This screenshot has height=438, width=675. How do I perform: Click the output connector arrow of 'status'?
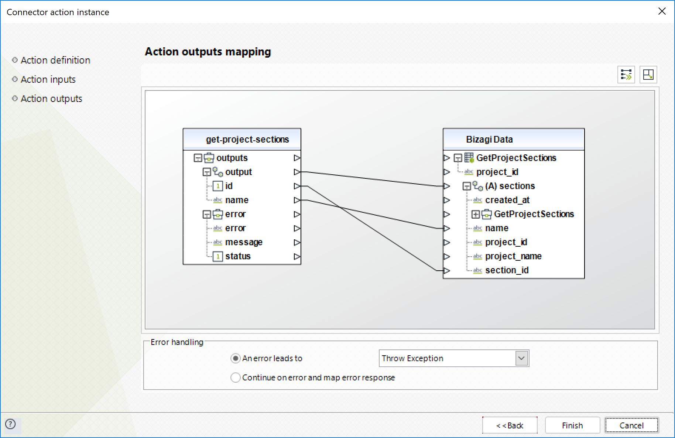(x=297, y=256)
